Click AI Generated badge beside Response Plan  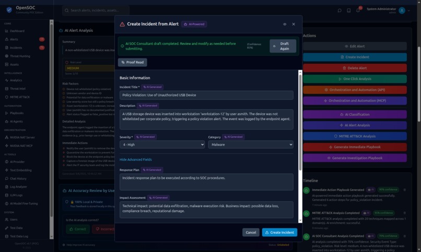[152, 170]
